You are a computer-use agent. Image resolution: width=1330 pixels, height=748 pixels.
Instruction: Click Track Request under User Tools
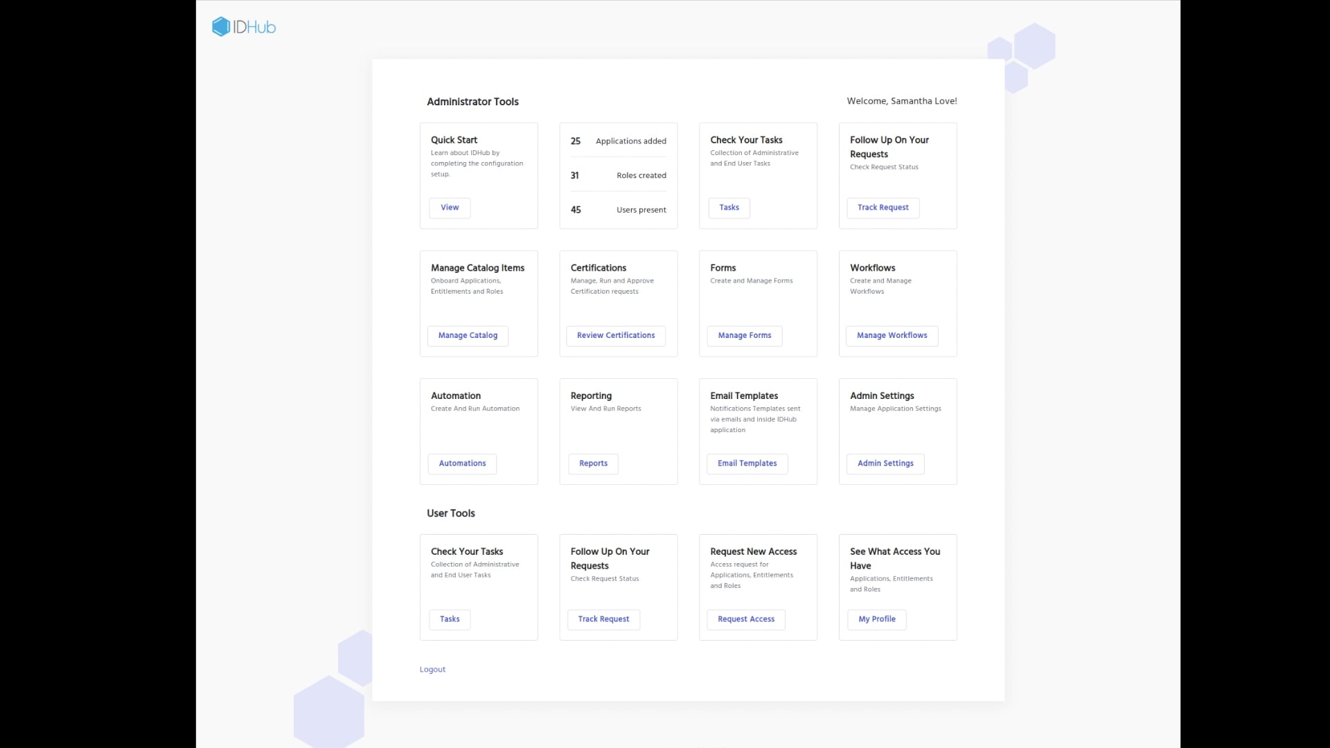point(603,620)
